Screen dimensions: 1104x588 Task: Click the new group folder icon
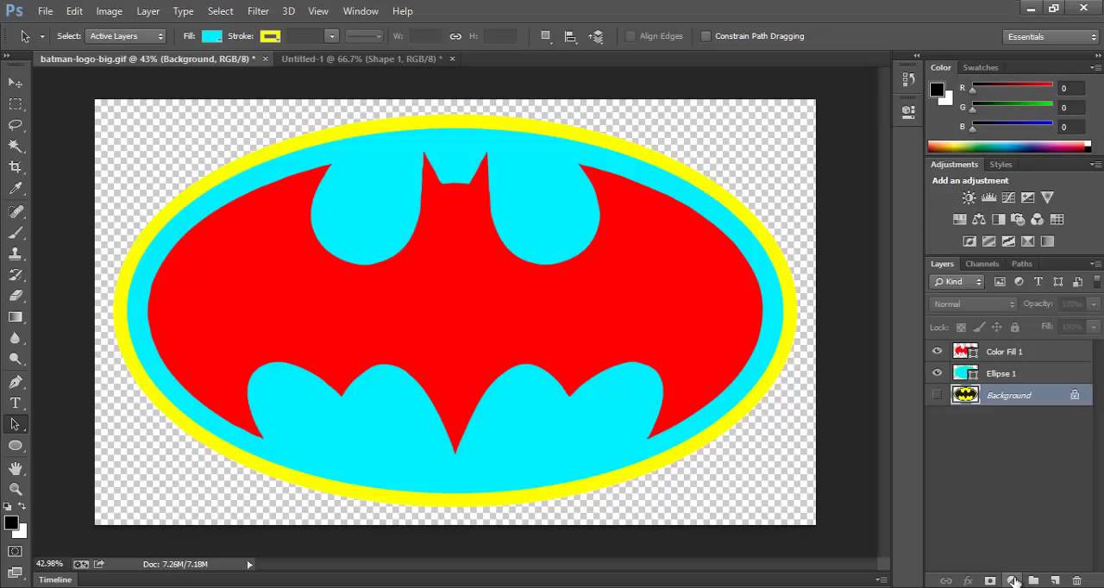coord(1033,581)
